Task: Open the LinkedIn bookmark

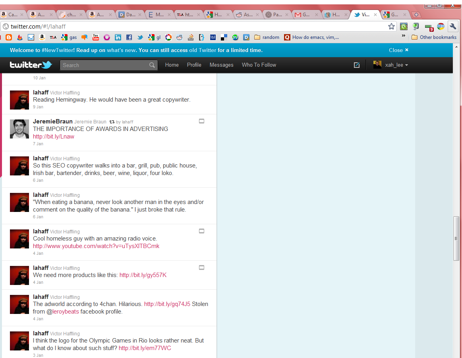Action: pyautogui.click(x=118, y=37)
